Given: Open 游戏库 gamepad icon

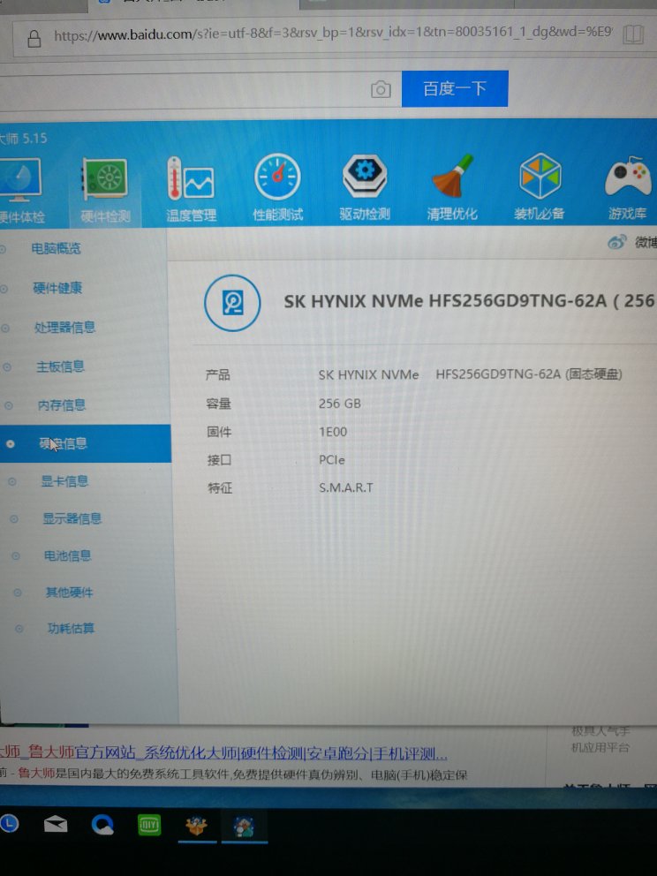Looking at the screenshot, I should pyautogui.click(x=628, y=177).
